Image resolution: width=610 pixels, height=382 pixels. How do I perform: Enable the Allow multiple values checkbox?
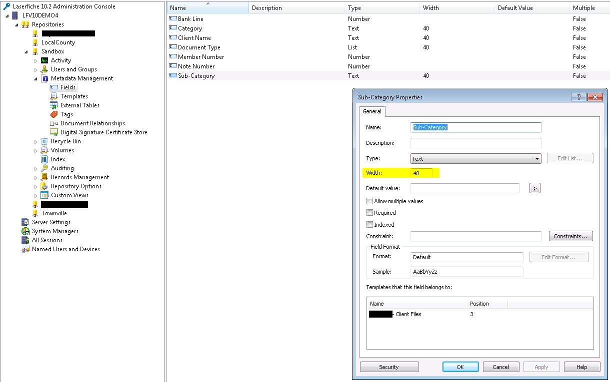point(369,201)
